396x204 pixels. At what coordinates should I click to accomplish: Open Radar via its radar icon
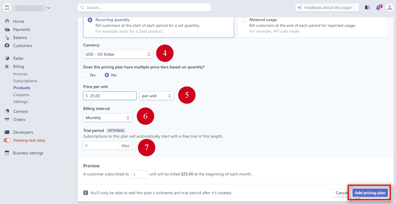(x=7, y=58)
